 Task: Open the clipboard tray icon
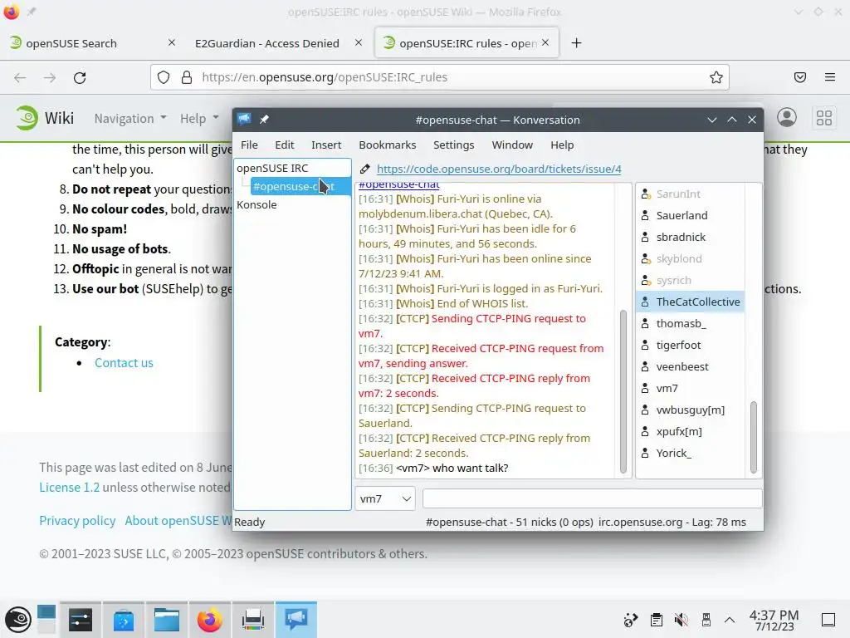(656, 620)
